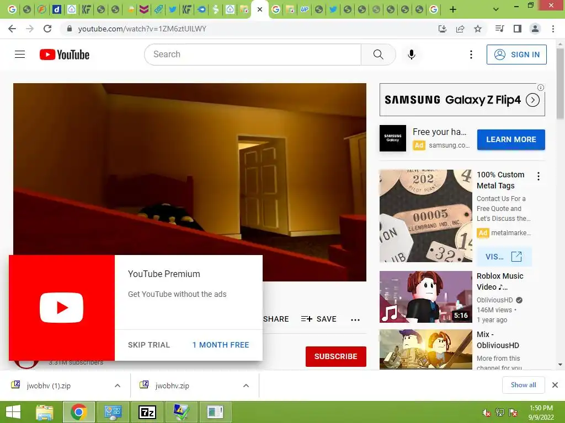This screenshot has width=565, height=423.
Task: Expand options for jwobhv.zip download
Action: [246, 386]
